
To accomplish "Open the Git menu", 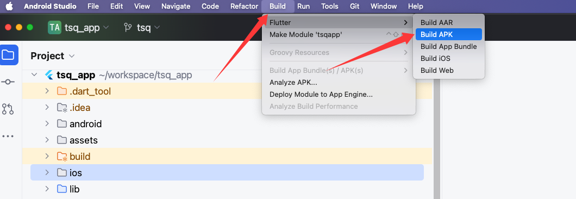I will [354, 7].
